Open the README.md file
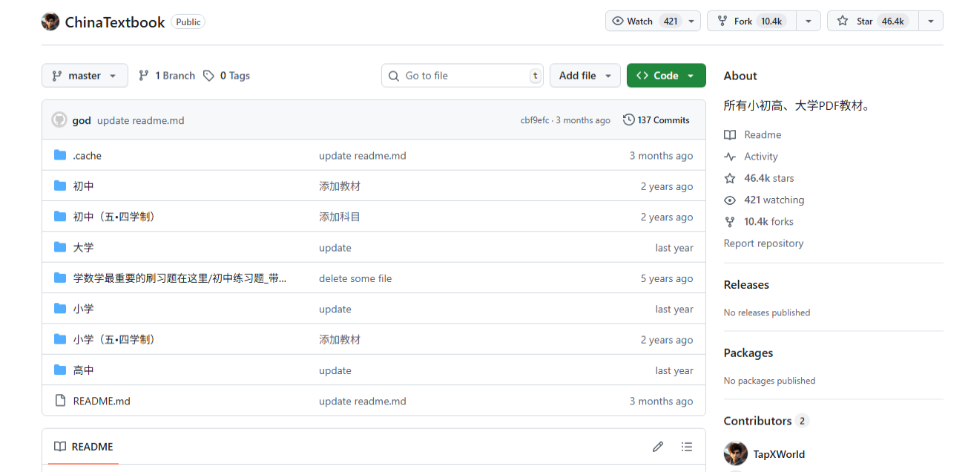The width and height of the screenshot is (968, 472). pos(102,401)
